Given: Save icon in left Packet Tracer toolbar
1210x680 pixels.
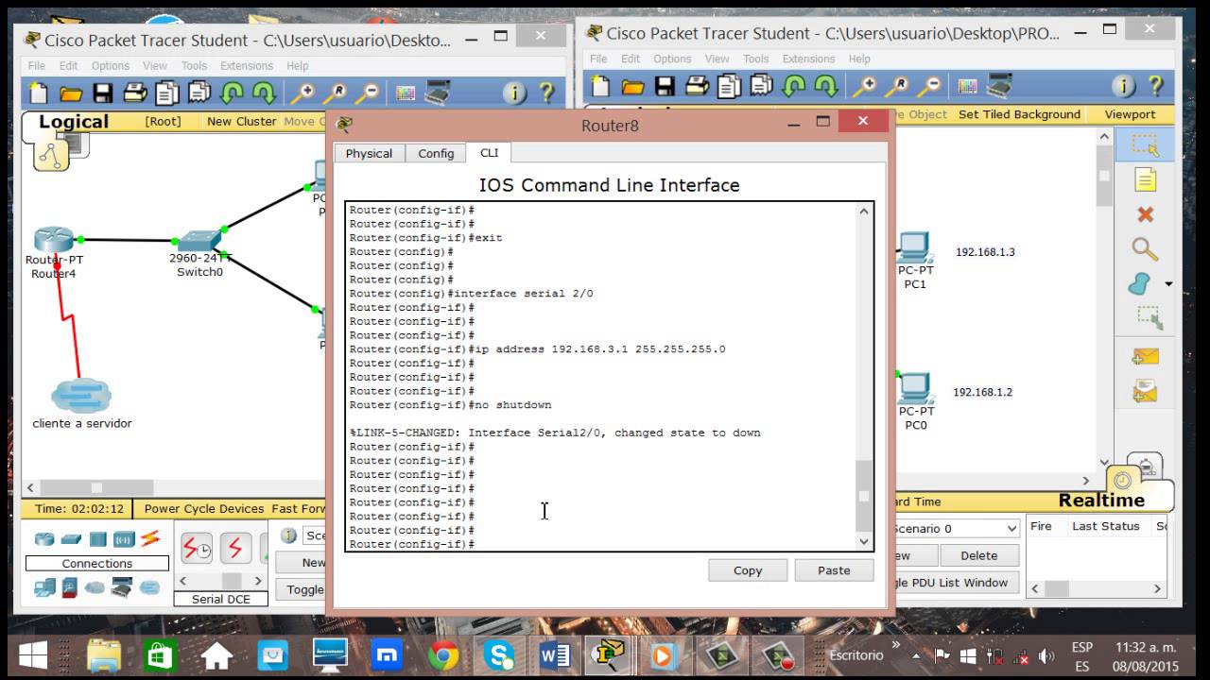Looking at the screenshot, I should click(103, 93).
